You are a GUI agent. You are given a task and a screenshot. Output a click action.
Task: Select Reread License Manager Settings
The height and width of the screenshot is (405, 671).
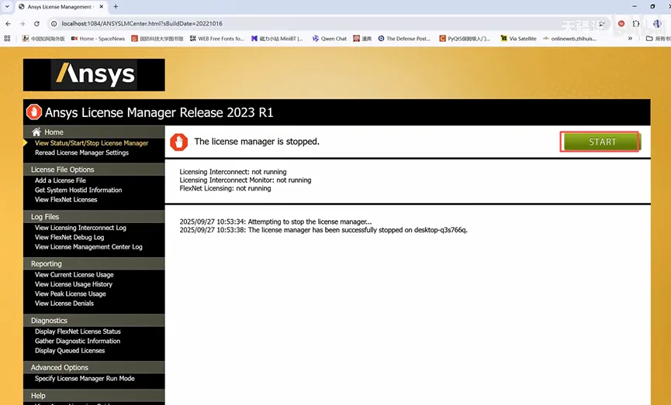pos(81,153)
